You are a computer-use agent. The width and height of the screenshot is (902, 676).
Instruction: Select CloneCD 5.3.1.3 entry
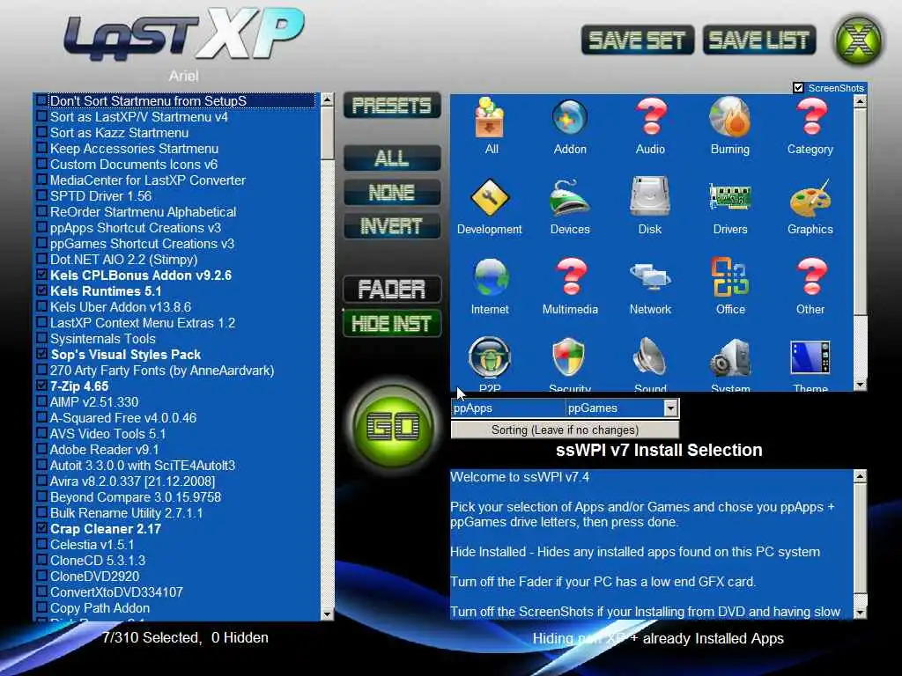pos(98,560)
